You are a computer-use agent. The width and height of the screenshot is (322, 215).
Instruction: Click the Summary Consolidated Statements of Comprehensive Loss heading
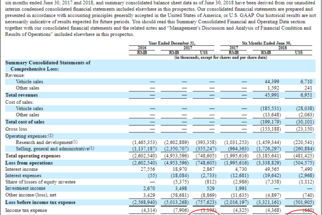point(48,66)
